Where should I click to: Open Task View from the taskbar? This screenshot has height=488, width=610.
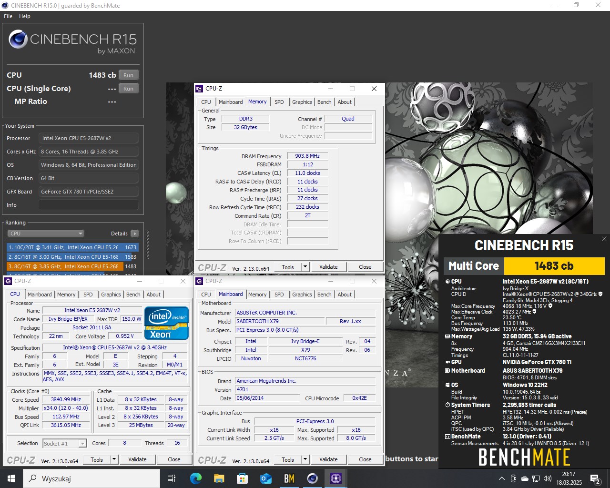(172, 478)
